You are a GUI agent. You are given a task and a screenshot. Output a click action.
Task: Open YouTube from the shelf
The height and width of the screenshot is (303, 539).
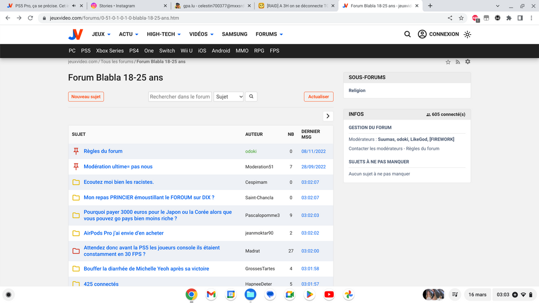point(329,295)
